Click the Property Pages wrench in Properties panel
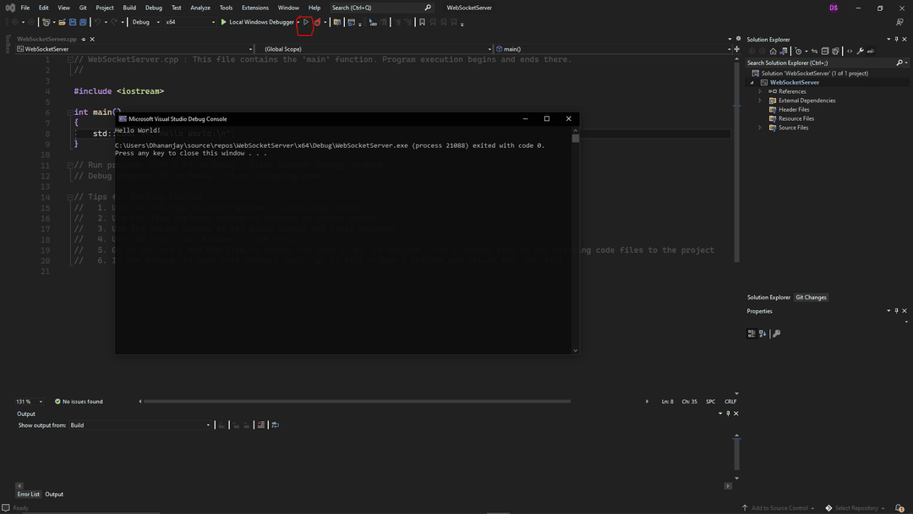The width and height of the screenshot is (913, 514). 776,334
